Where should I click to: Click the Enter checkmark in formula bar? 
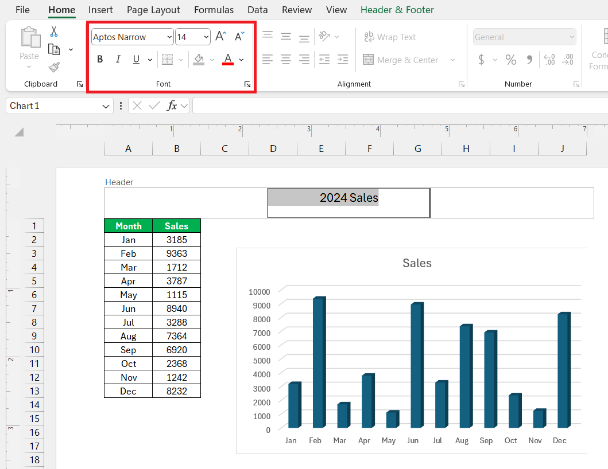(x=154, y=105)
